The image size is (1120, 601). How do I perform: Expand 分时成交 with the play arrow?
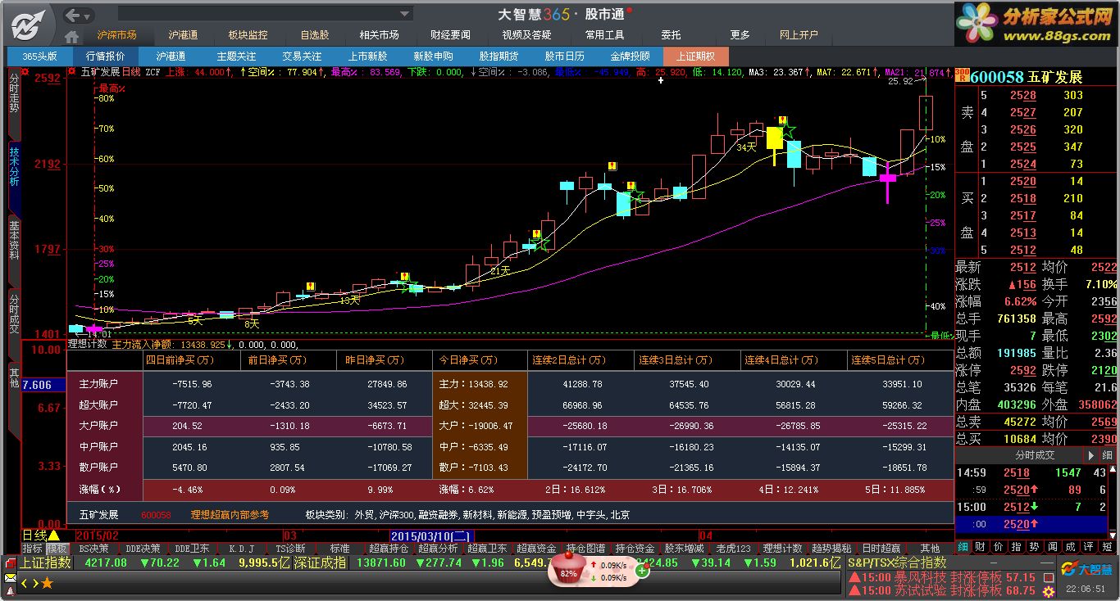1090,455
